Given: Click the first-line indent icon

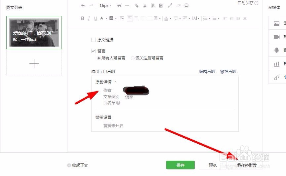Looking at the screenshot, I should (x=122, y=18).
